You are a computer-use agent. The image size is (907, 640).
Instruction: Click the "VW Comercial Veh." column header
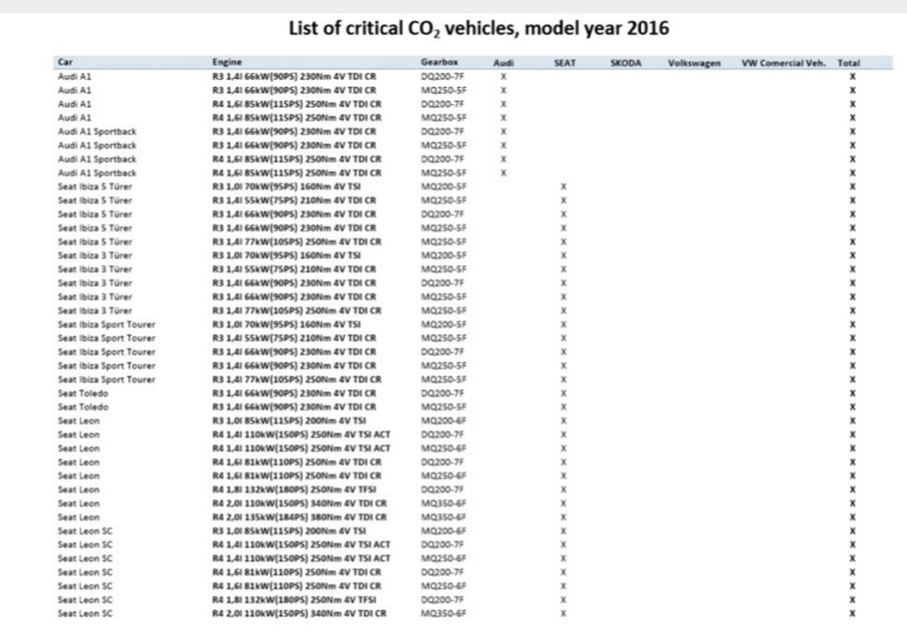[x=784, y=64]
